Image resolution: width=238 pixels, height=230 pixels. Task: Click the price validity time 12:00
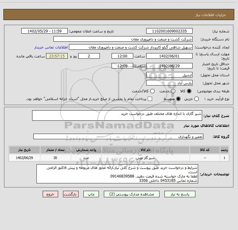click(122, 66)
